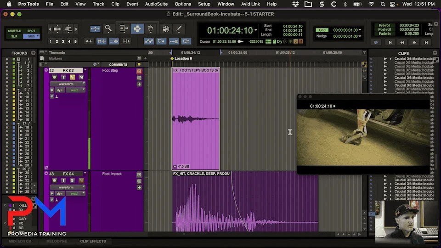Image resolution: width=441 pixels, height=248 pixels.
Task: Solo the FX 02 track
Action: pyautogui.click(x=72, y=77)
